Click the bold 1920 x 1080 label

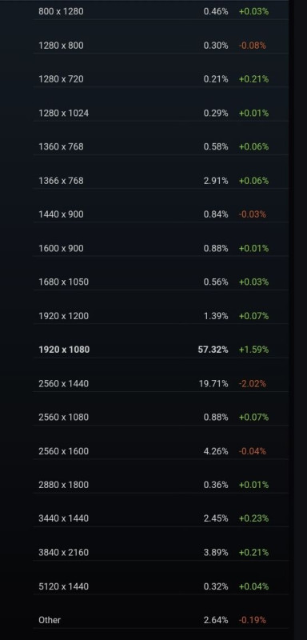point(64,350)
